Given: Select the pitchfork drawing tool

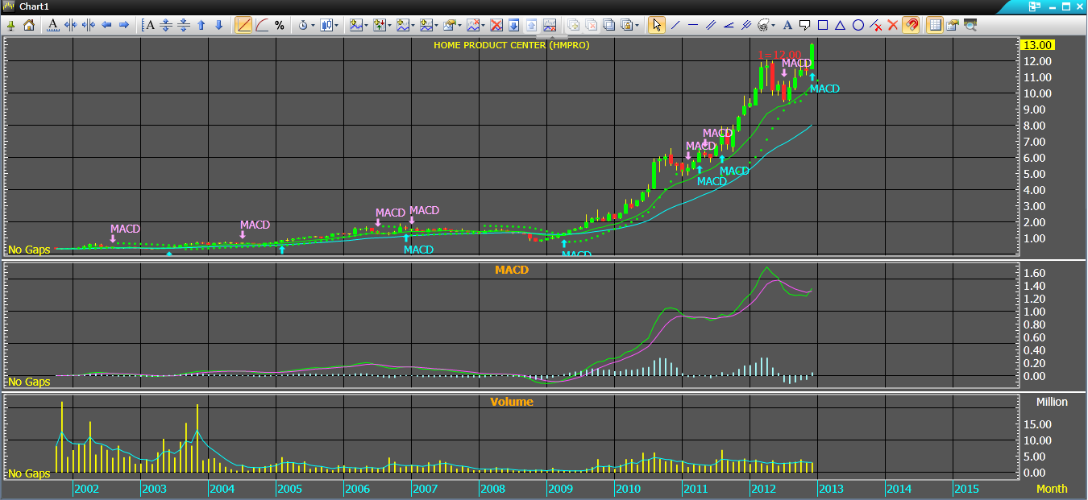Looking at the screenshot, I should pyautogui.click(x=746, y=25).
